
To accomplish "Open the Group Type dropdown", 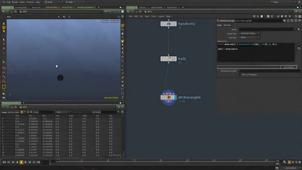I will tap(250, 34).
